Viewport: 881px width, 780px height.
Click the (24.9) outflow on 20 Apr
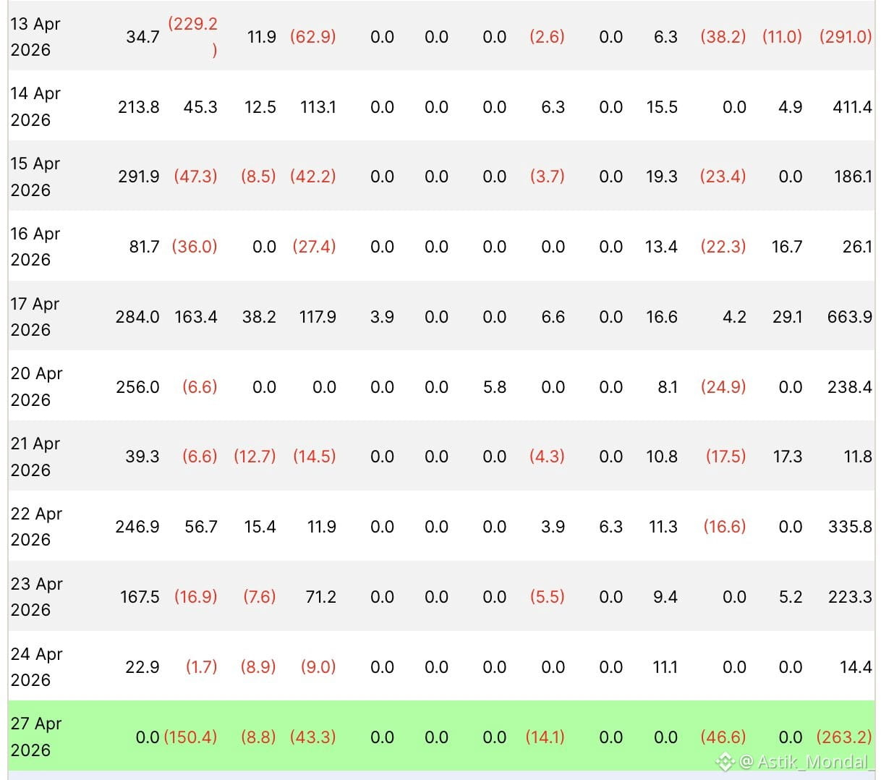coord(723,387)
